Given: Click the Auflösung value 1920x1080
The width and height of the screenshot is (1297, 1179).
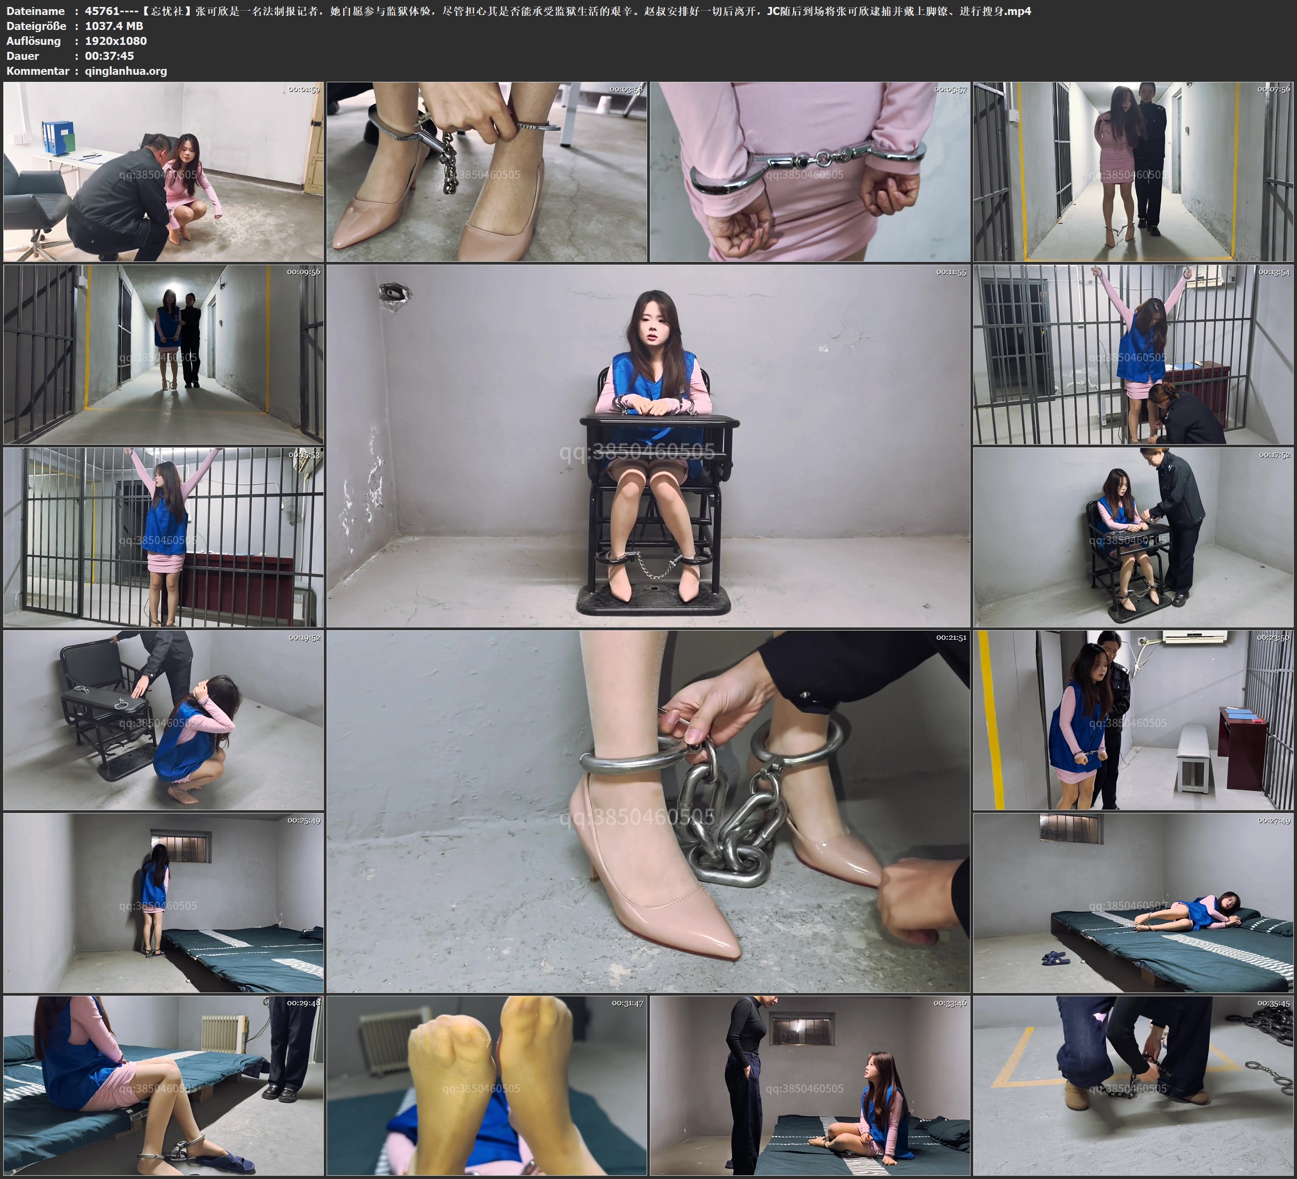Looking at the screenshot, I should [116, 41].
